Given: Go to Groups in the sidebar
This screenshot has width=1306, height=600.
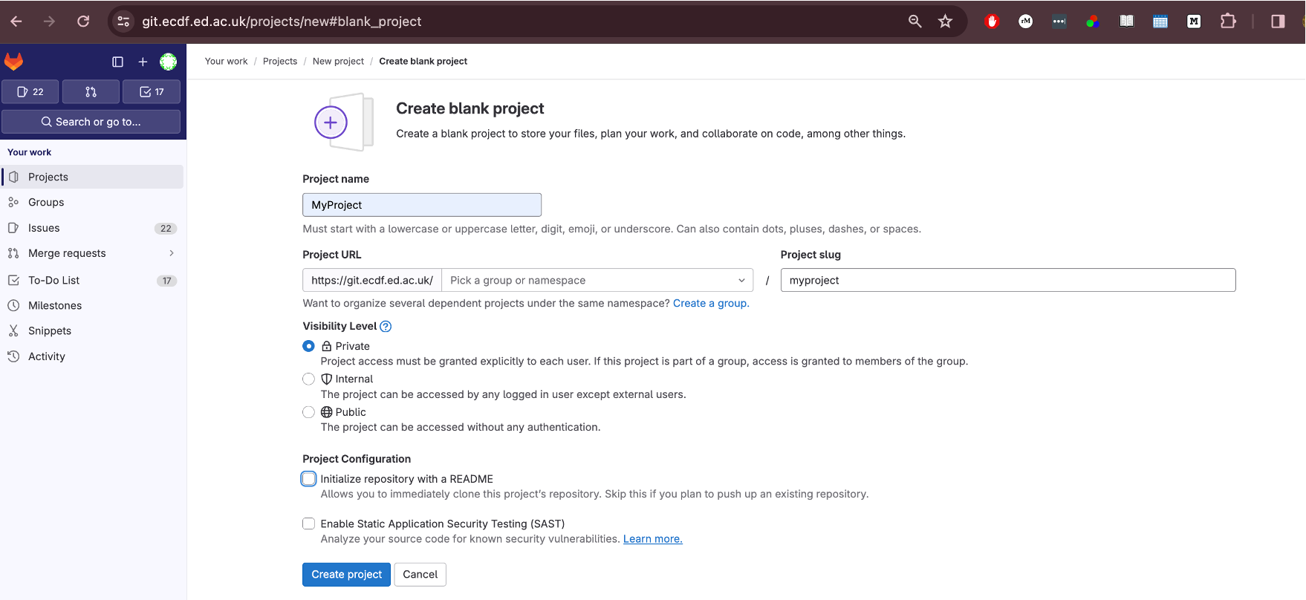Looking at the screenshot, I should tap(93, 202).
